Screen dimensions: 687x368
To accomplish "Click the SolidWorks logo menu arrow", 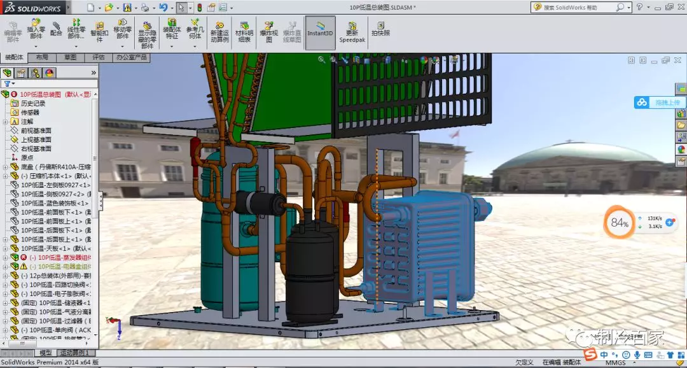I will click(67, 8).
